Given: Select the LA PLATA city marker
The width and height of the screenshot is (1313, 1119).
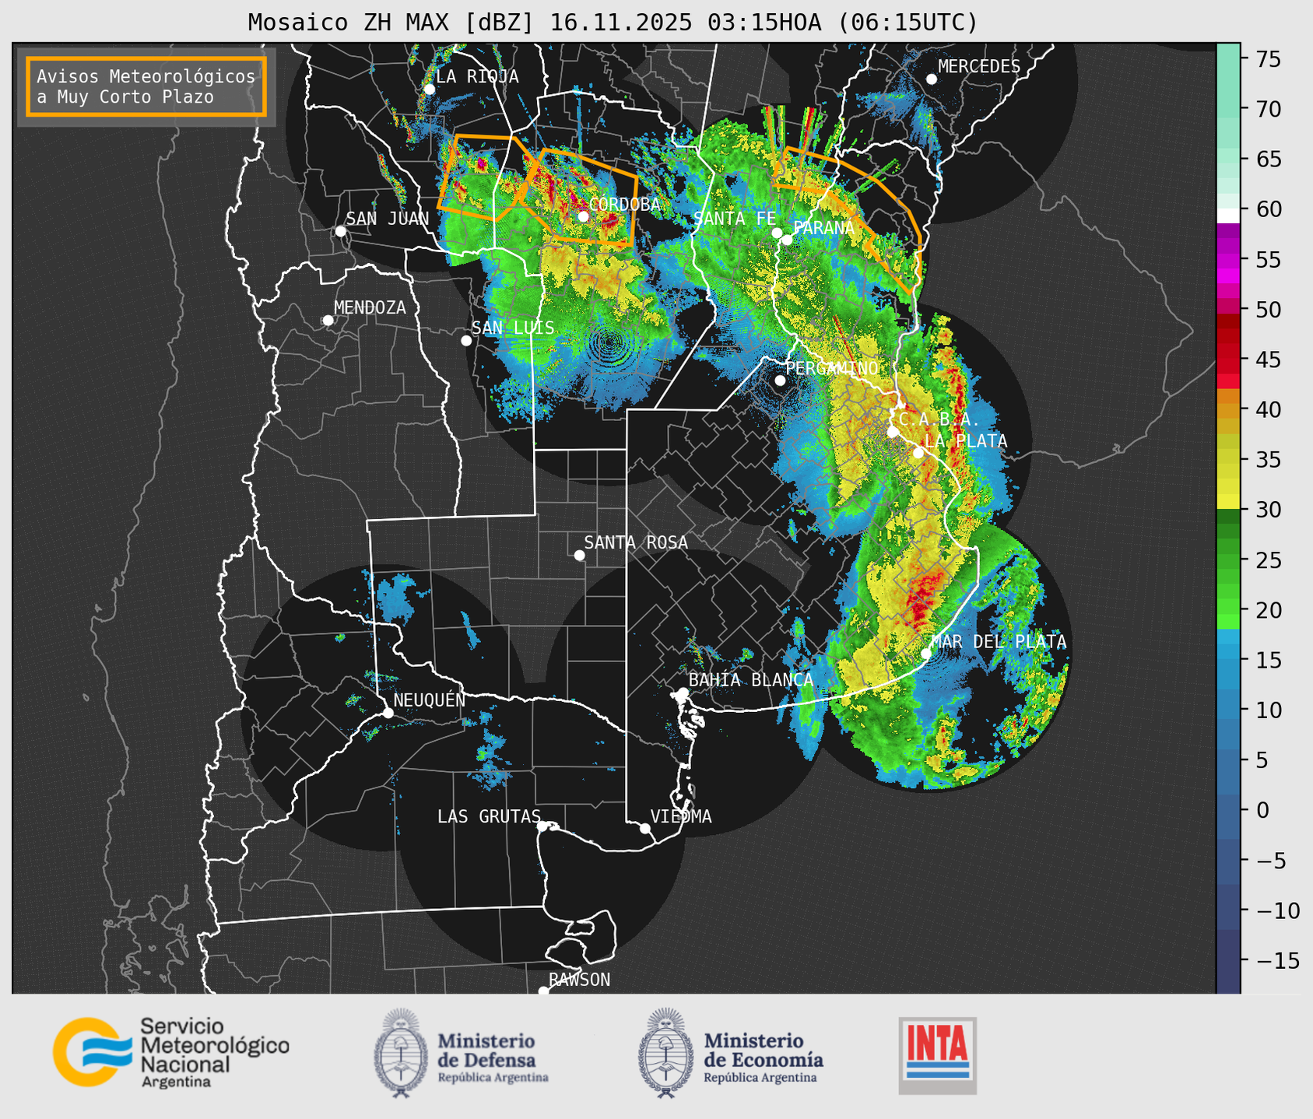Looking at the screenshot, I should pyautogui.click(x=918, y=453).
